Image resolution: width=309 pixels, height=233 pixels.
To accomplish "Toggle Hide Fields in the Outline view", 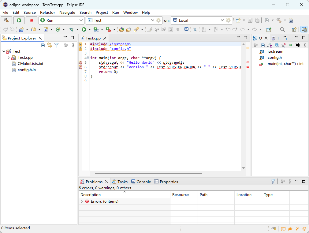I will tap(277, 45).
